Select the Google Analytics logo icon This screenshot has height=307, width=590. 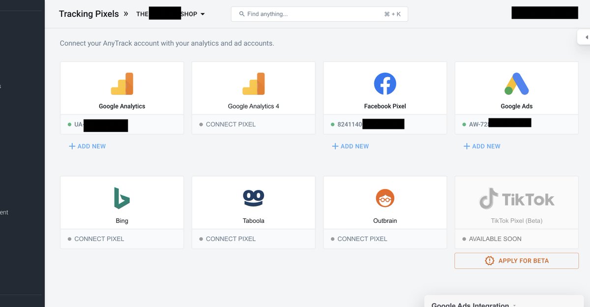click(121, 83)
